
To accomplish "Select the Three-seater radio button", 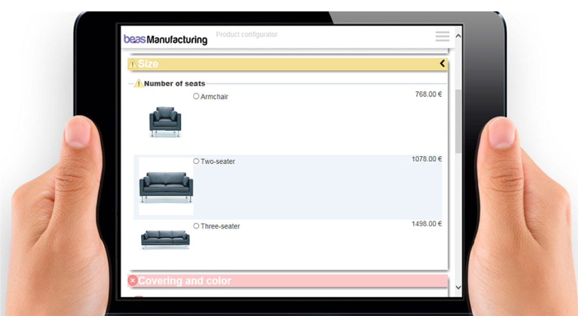I will (x=196, y=226).
